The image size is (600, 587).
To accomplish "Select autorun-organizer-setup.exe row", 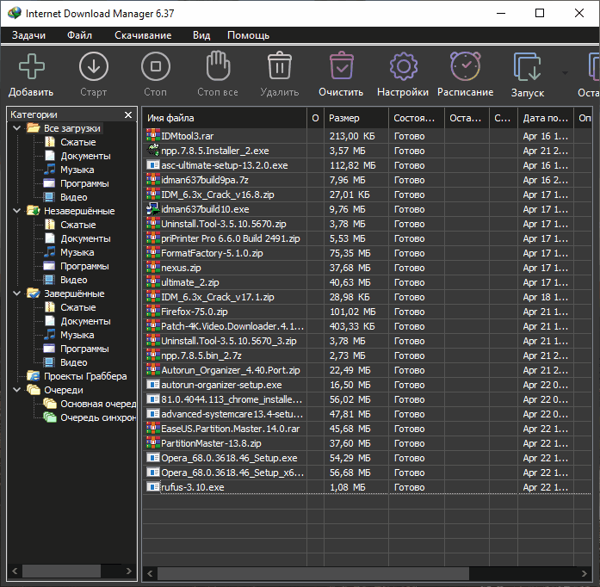I will [368, 385].
